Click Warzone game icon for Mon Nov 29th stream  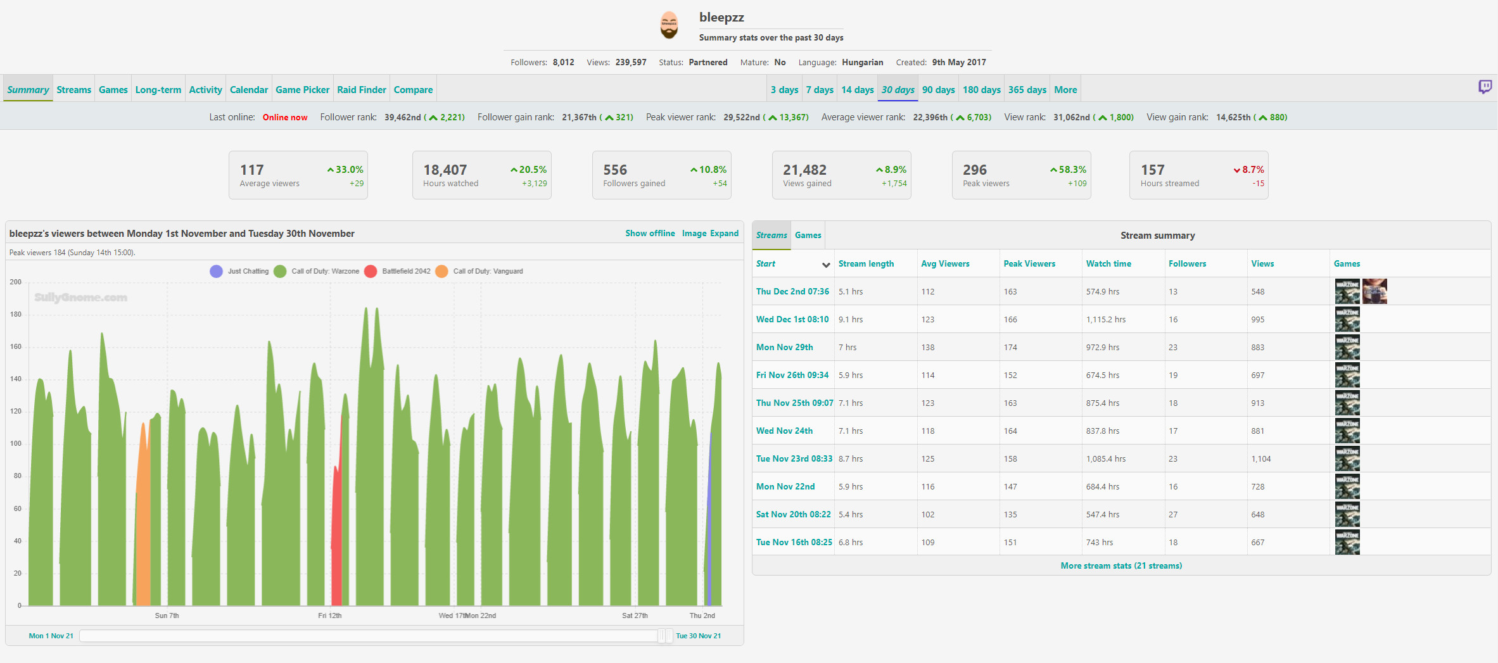click(x=1347, y=347)
